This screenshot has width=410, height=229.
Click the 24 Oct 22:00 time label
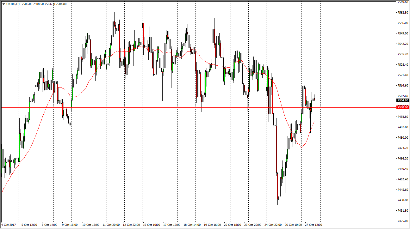tap(273, 225)
